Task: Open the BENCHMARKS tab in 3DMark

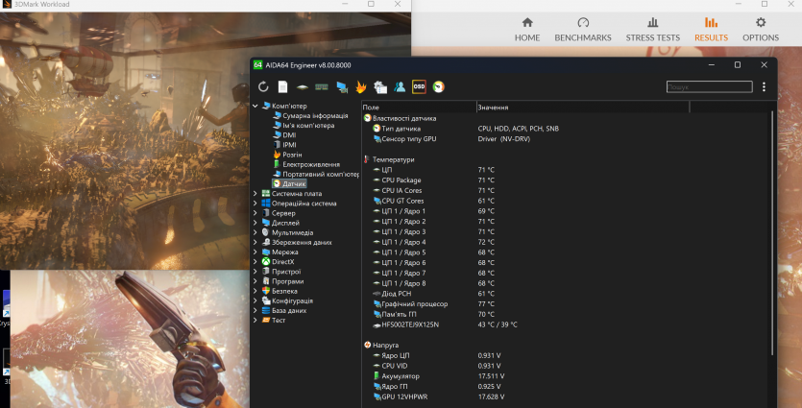Action: coord(582,29)
